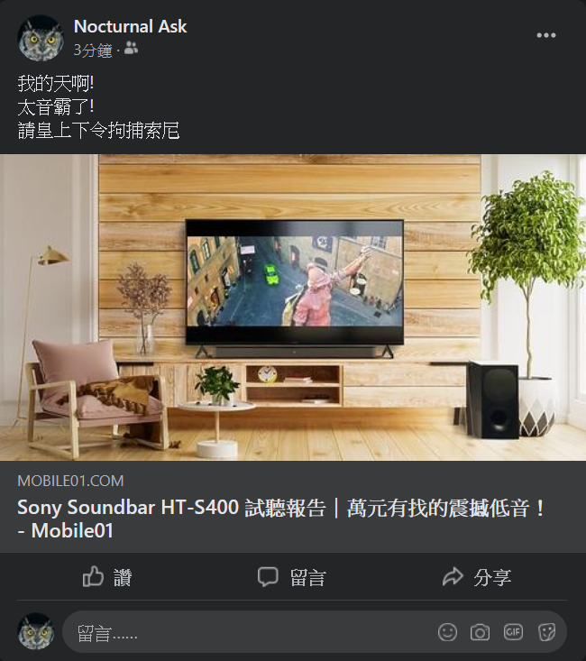The width and height of the screenshot is (586, 661).
Task: Click the 留言 comment button label
Action: point(308,577)
